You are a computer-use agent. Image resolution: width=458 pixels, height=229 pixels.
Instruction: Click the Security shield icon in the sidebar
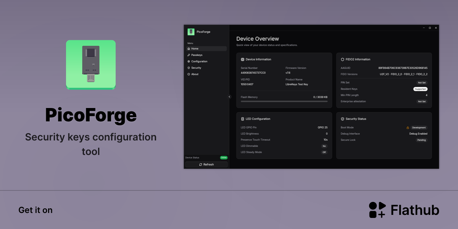pos(189,68)
